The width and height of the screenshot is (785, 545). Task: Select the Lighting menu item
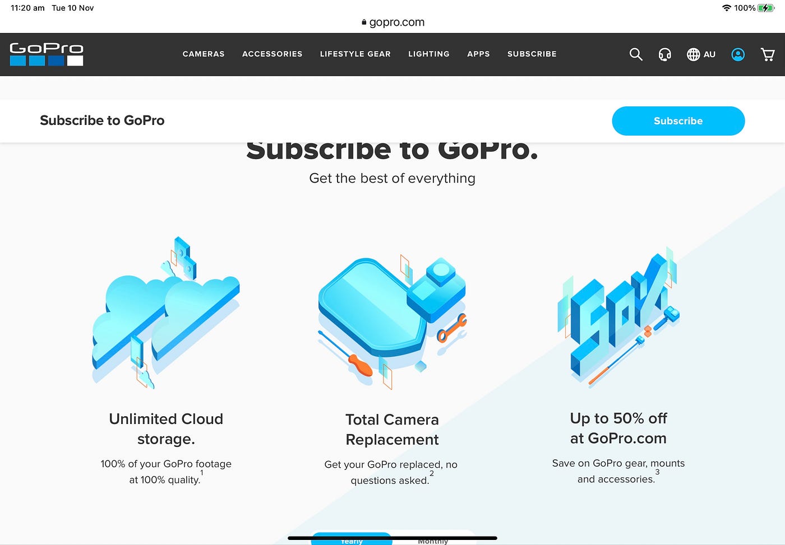429,54
